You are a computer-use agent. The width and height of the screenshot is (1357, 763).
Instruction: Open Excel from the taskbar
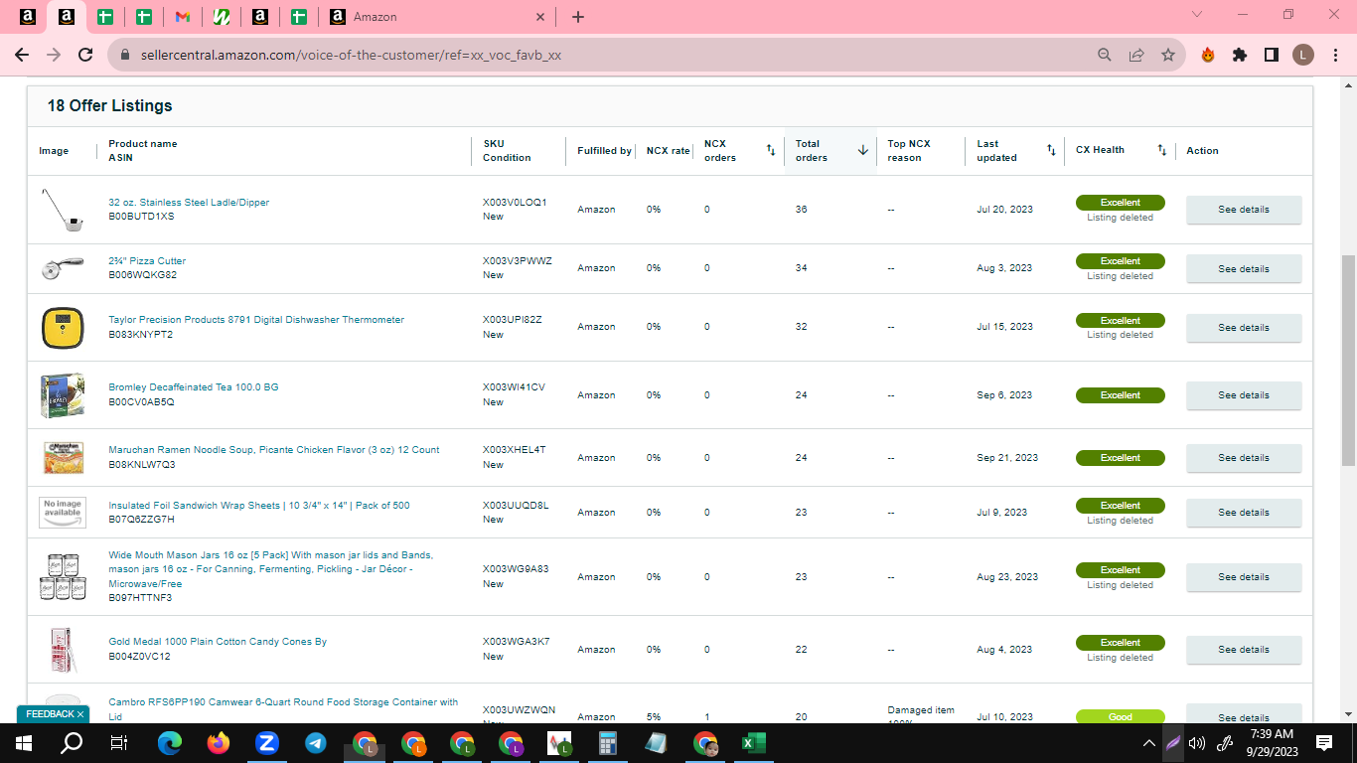[x=753, y=743]
